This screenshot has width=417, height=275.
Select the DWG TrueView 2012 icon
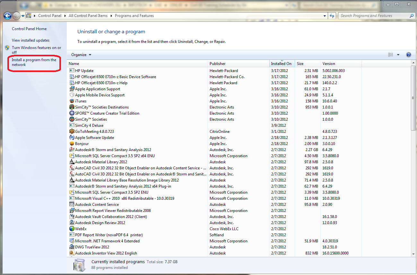pos(72,247)
